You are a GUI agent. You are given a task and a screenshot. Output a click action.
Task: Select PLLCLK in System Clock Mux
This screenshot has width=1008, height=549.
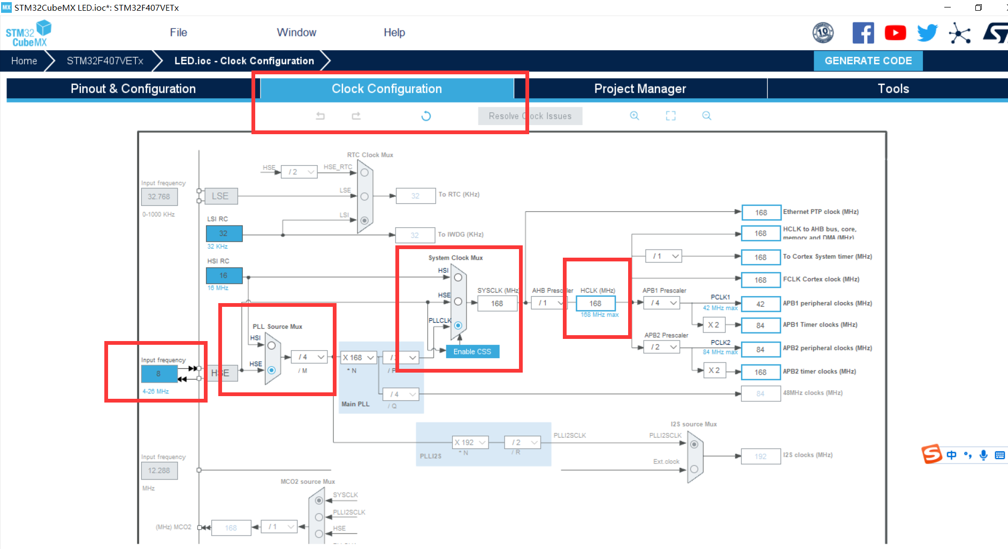point(458,325)
